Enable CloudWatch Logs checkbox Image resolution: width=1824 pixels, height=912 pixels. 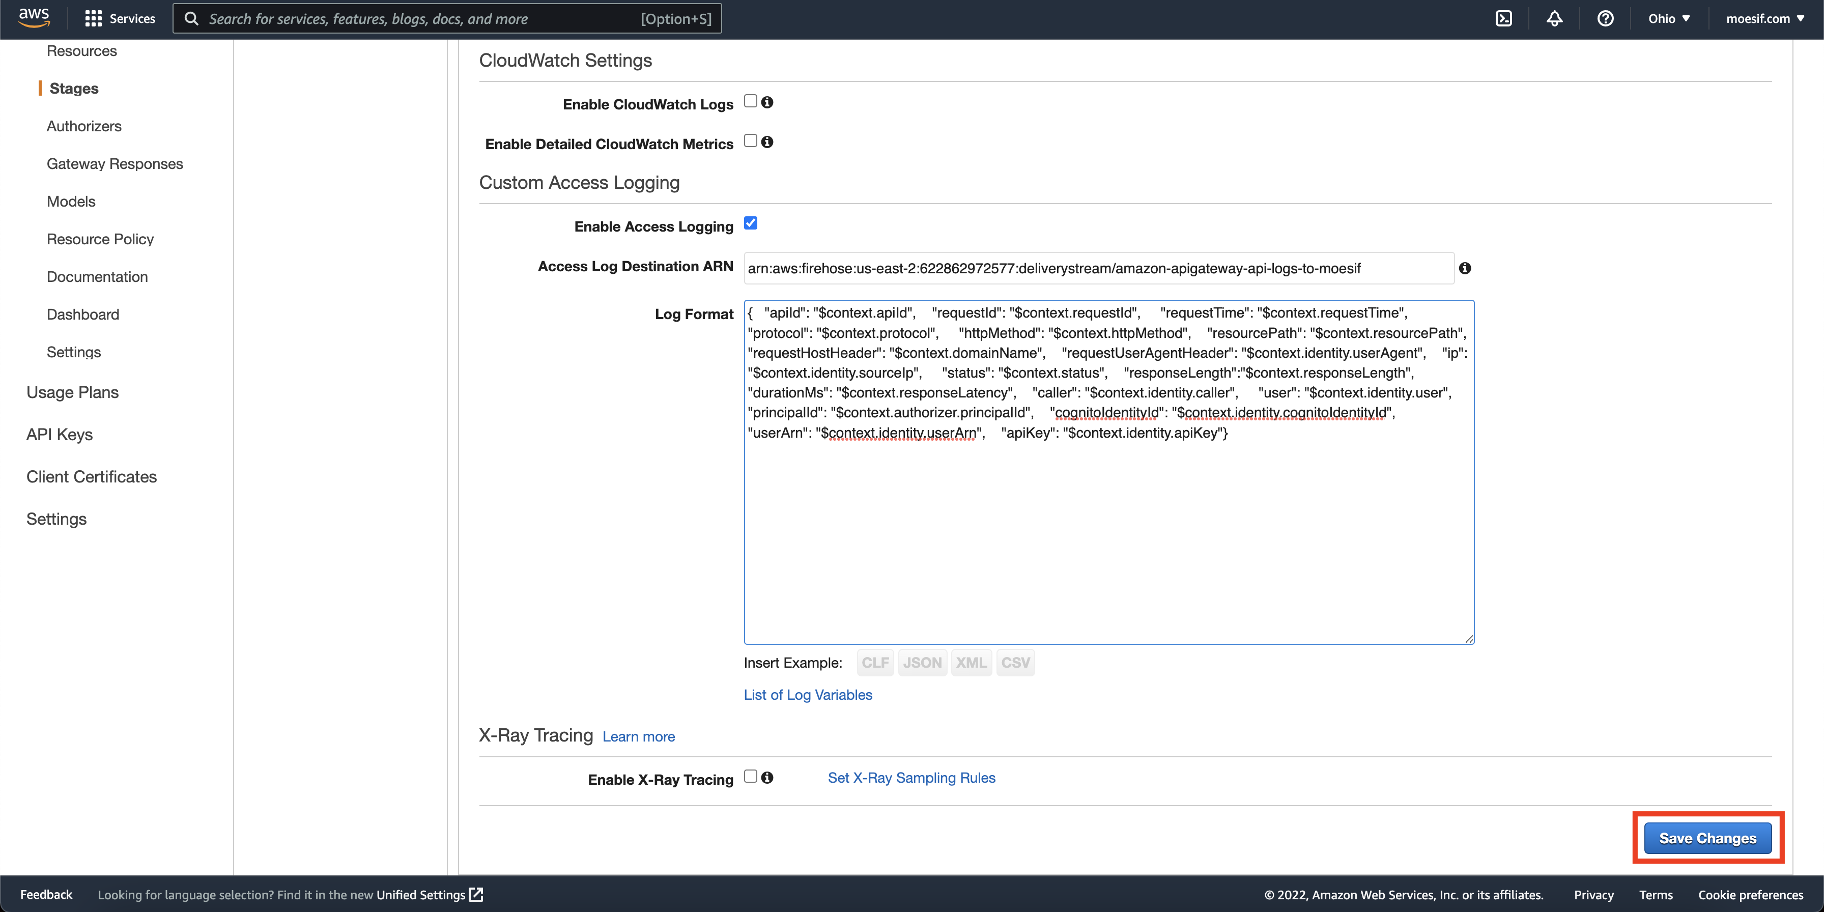pyautogui.click(x=751, y=101)
